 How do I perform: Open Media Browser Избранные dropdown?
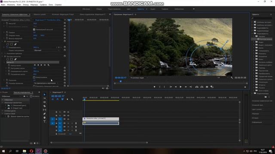pos(11,96)
